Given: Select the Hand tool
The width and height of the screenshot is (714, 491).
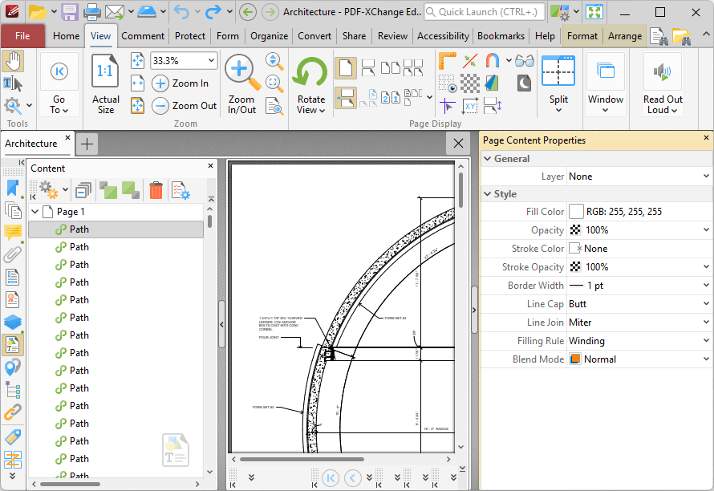Looking at the screenshot, I should pos(13,61).
